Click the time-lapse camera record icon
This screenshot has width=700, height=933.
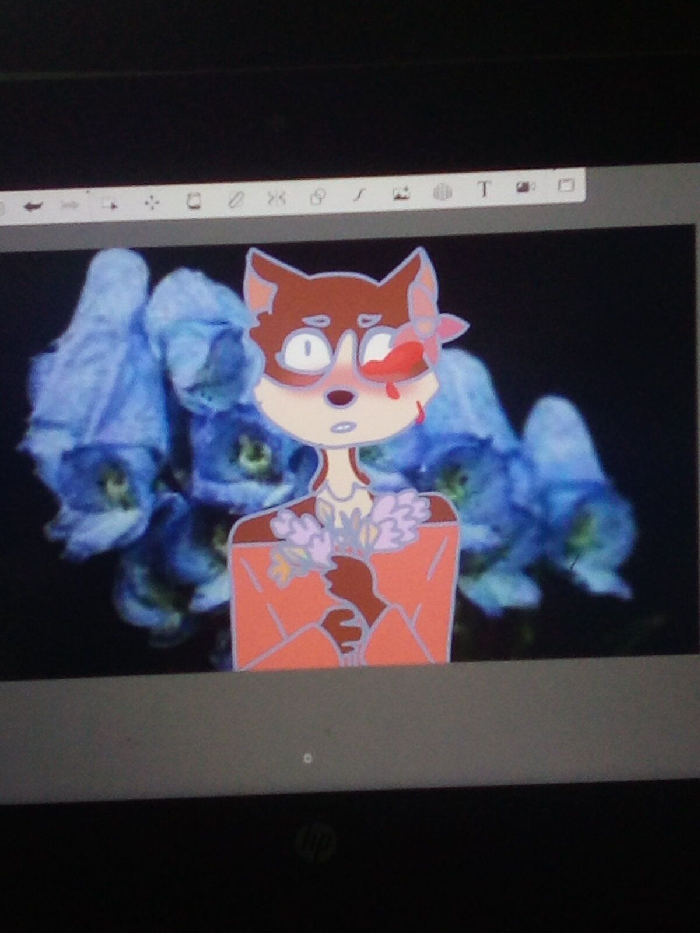coord(526,187)
